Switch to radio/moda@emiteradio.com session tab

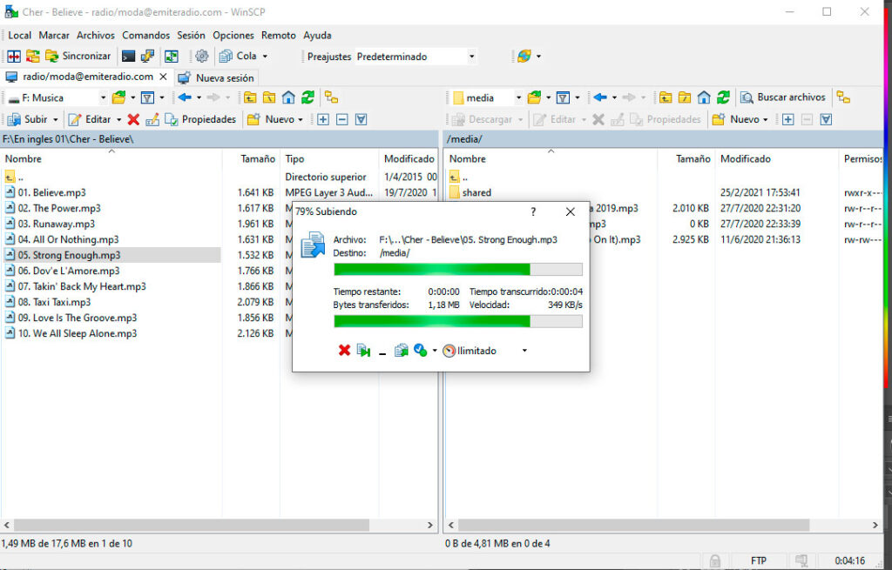click(88, 77)
